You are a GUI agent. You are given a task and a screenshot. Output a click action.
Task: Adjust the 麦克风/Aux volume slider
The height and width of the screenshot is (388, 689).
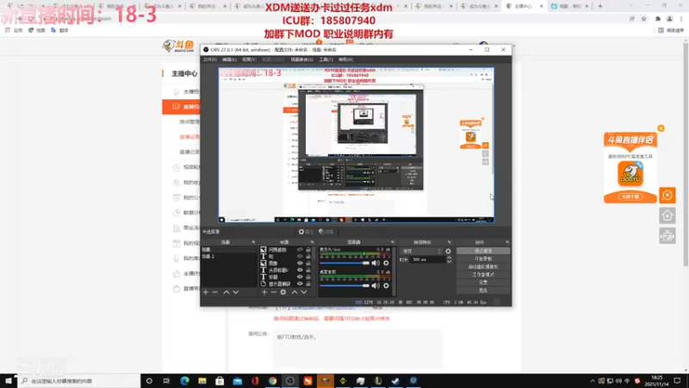[x=344, y=263]
